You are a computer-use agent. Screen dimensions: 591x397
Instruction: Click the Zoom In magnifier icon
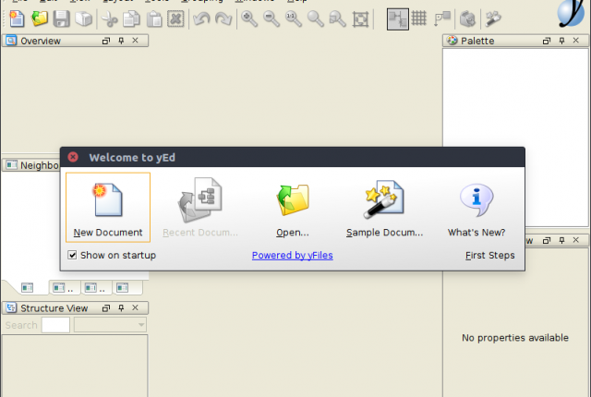[249, 18]
